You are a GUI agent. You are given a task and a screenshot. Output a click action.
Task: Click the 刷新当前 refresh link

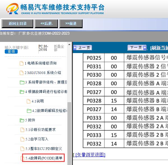pyautogui.click(x=159, y=48)
